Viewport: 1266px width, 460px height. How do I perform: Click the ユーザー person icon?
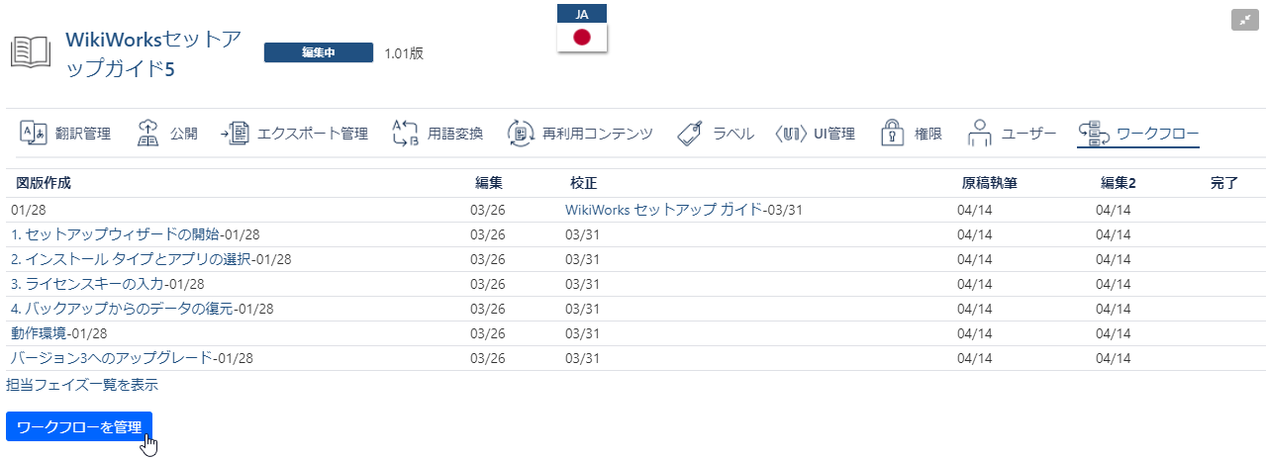pos(979,134)
